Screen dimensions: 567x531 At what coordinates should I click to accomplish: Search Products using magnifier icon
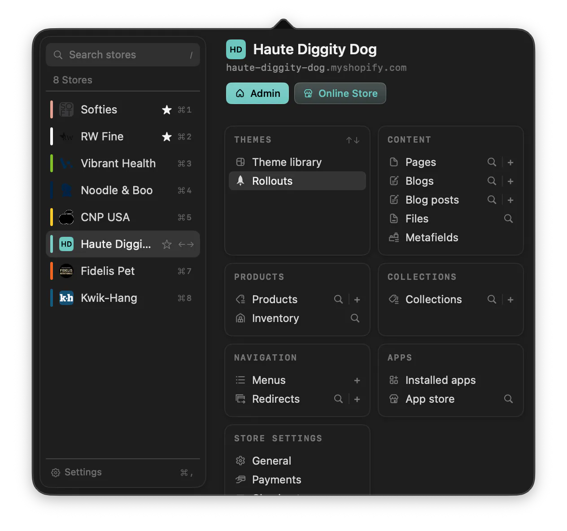point(338,299)
